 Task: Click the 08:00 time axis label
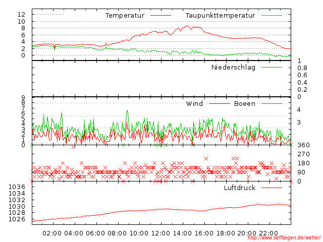click(117, 233)
